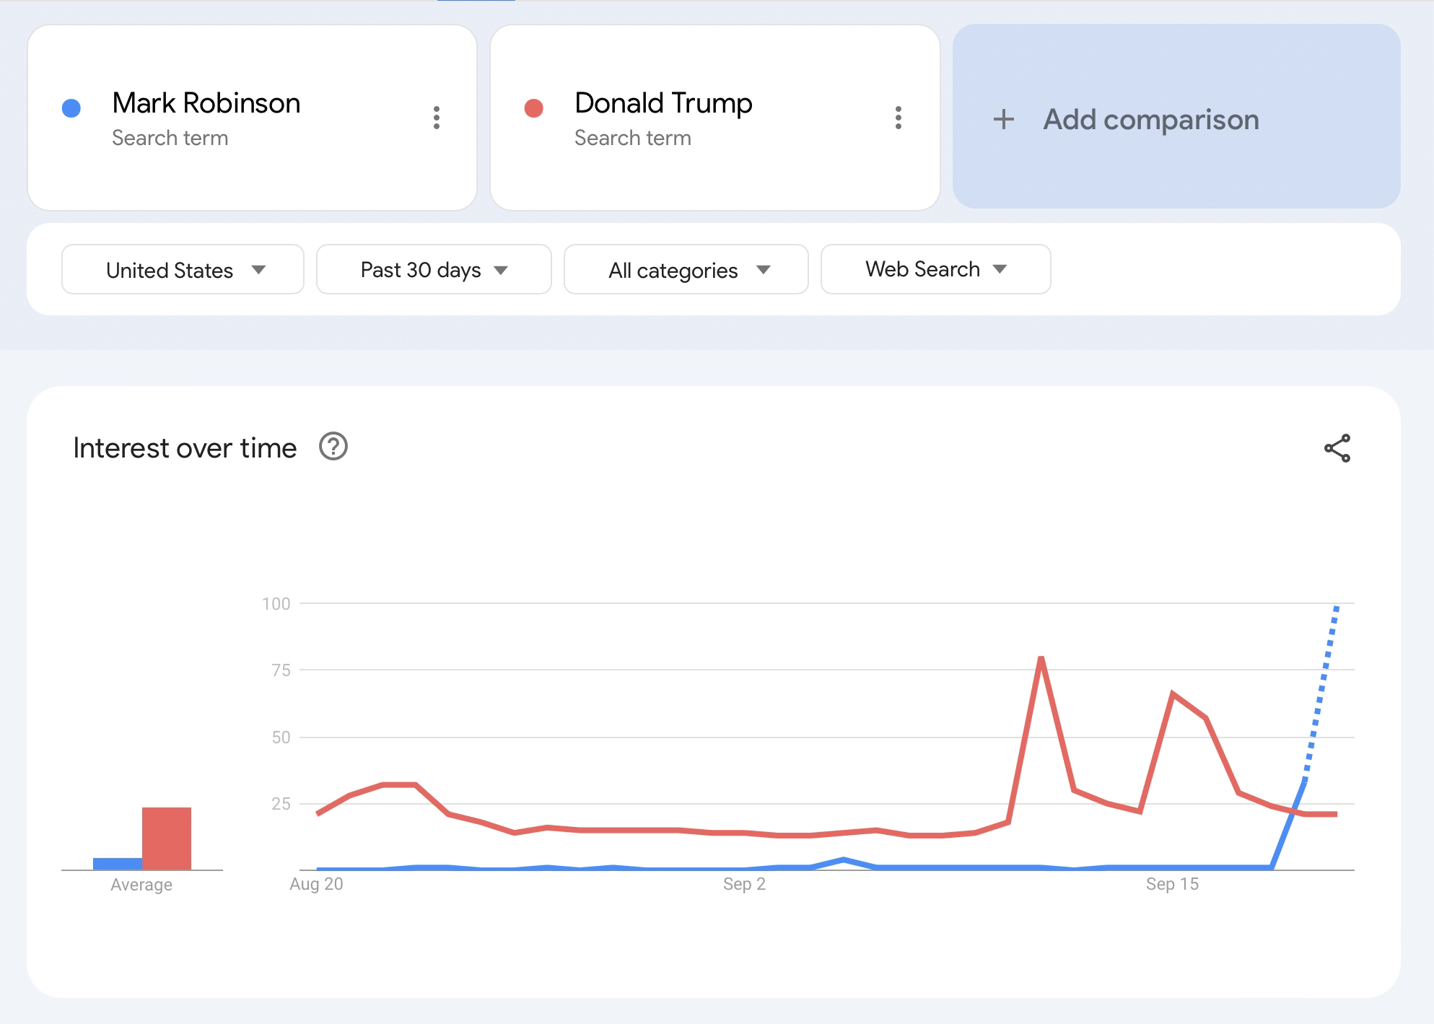Open Mark Robinson term options menu

point(436,118)
